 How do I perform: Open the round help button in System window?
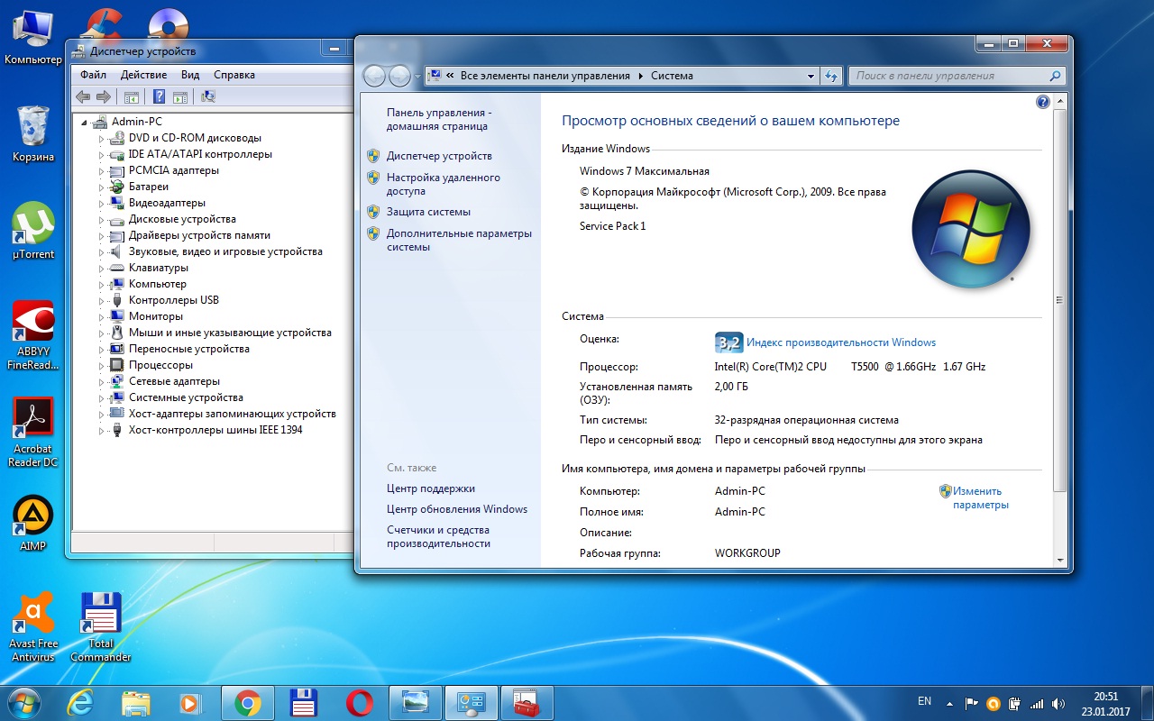coord(1043,102)
